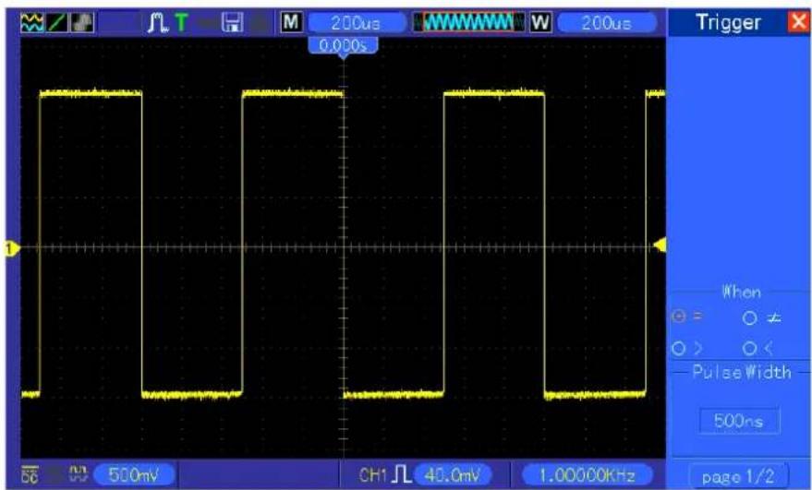The width and height of the screenshot is (812, 490).
Task: Click the 0.000s horizontal position marker
Action: pyautogui.click(x=343, y=46)
